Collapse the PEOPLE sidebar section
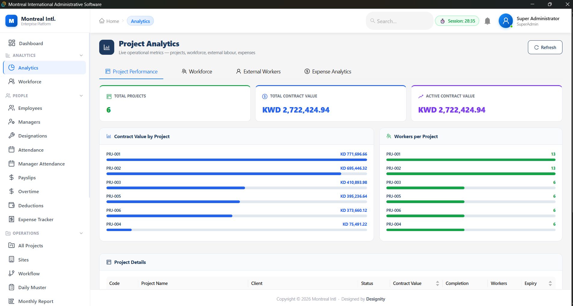The image size is (573, 306). [x=81, y=96]
